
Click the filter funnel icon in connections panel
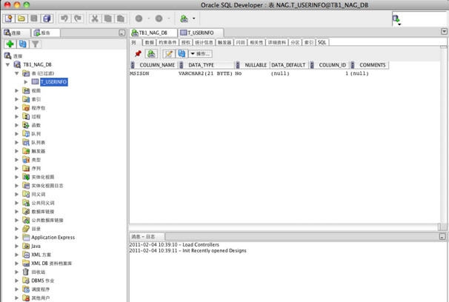[x=34, y=44]
